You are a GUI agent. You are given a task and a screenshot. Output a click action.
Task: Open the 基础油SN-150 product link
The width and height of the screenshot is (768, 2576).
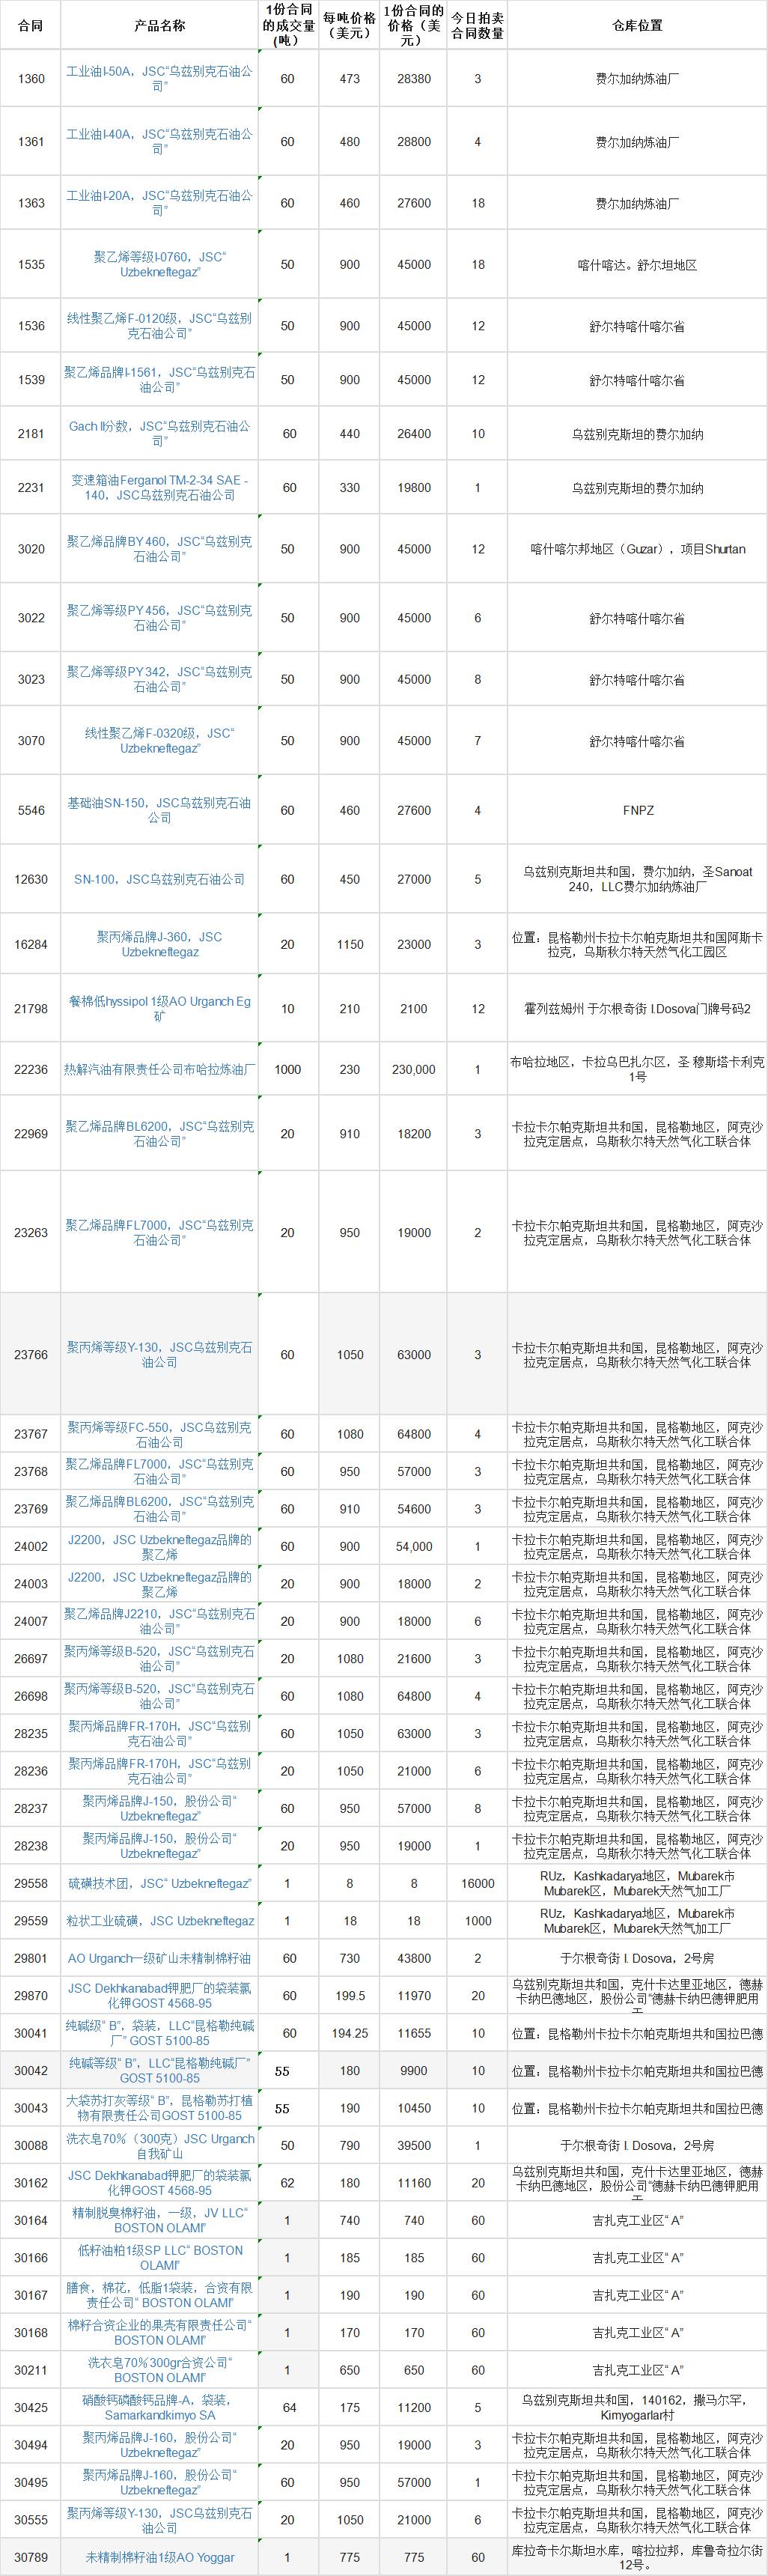coord(159,810)
